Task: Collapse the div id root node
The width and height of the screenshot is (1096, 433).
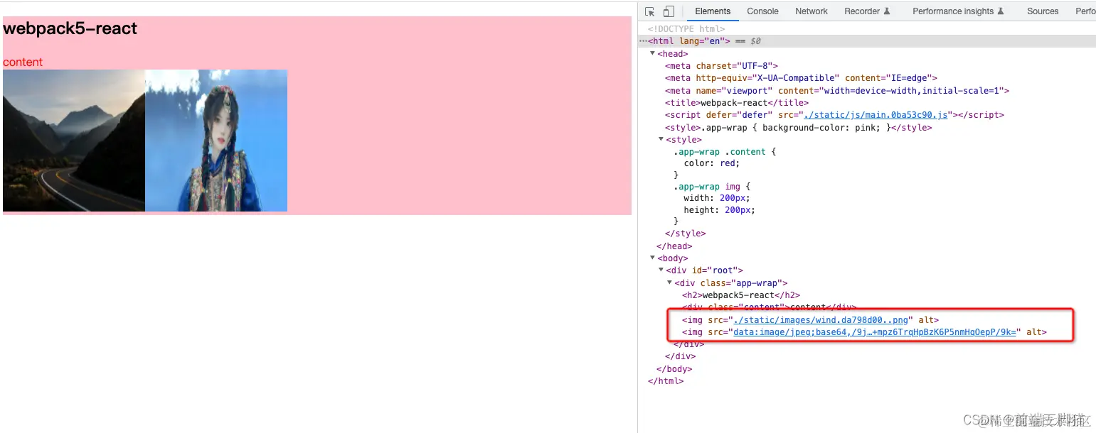Action: tap(661, 270)
